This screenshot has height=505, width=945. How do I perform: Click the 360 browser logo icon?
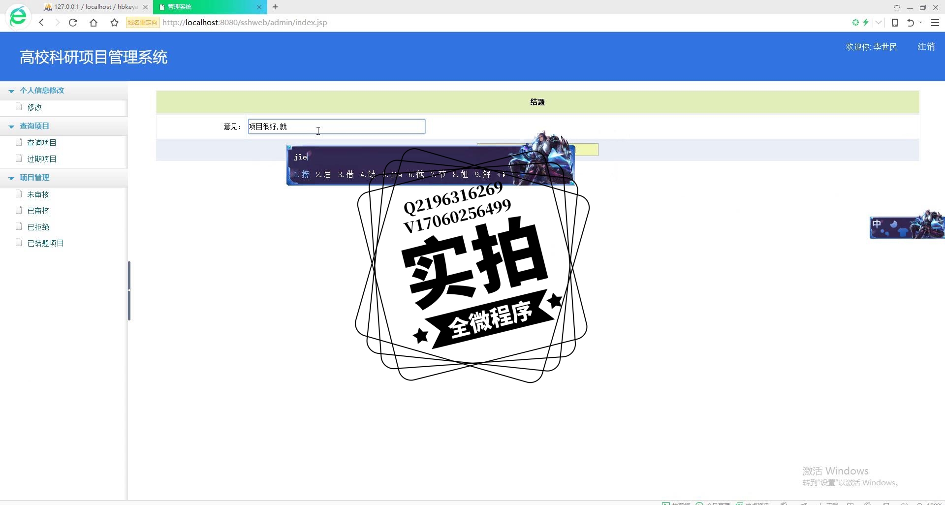(x=18, y=17)
